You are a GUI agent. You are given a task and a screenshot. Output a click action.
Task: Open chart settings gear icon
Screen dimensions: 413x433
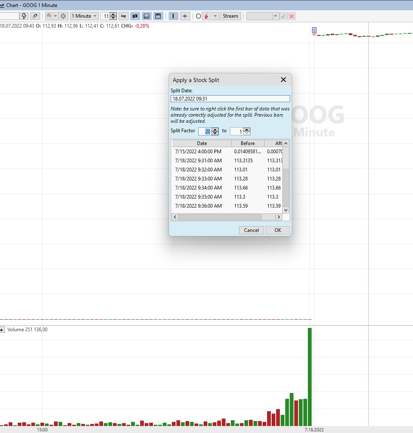tap(63, 16)
